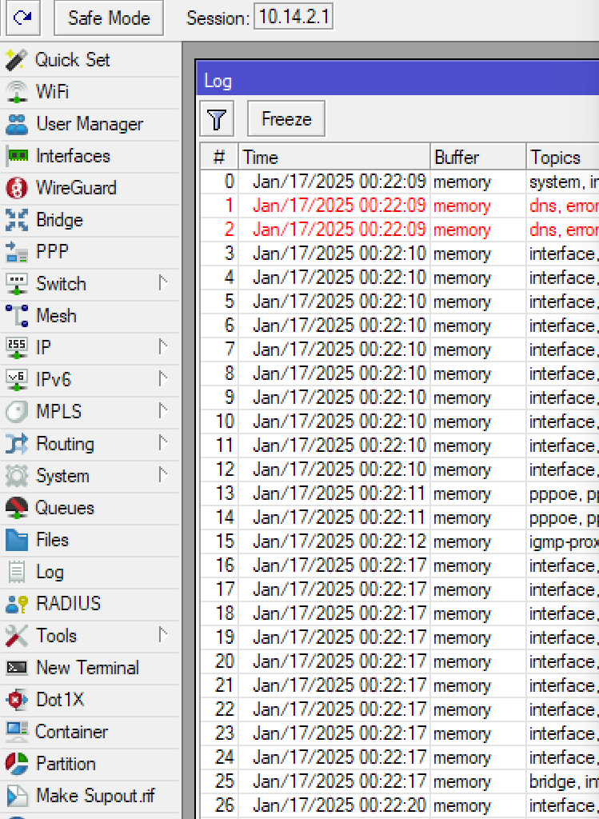Image resolution: width=599 pixels, height=819 pixels.
Task: Select log row number 20
Action: (x=400, y=661)
